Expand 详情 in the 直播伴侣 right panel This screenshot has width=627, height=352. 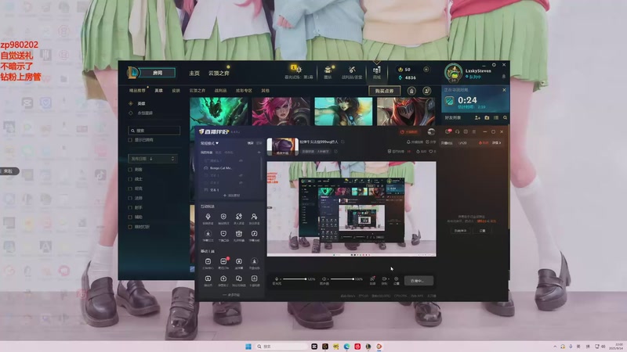point(496,142)
